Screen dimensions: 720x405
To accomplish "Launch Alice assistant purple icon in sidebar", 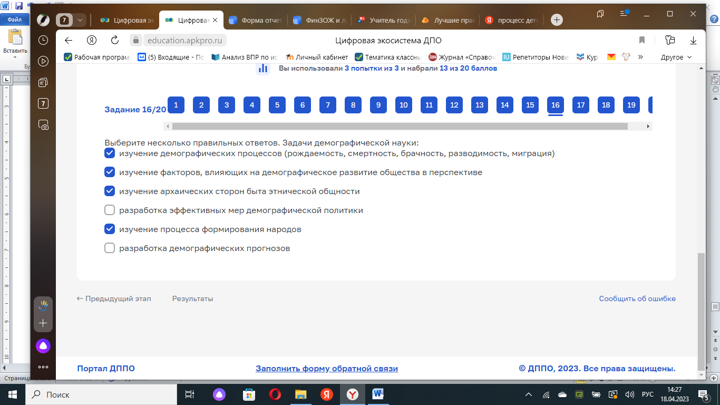I will 43,346.
